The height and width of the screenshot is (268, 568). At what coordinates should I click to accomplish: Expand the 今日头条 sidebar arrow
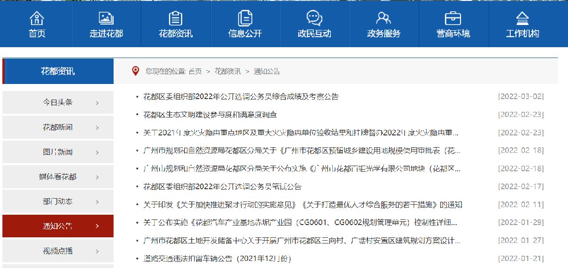97,103
